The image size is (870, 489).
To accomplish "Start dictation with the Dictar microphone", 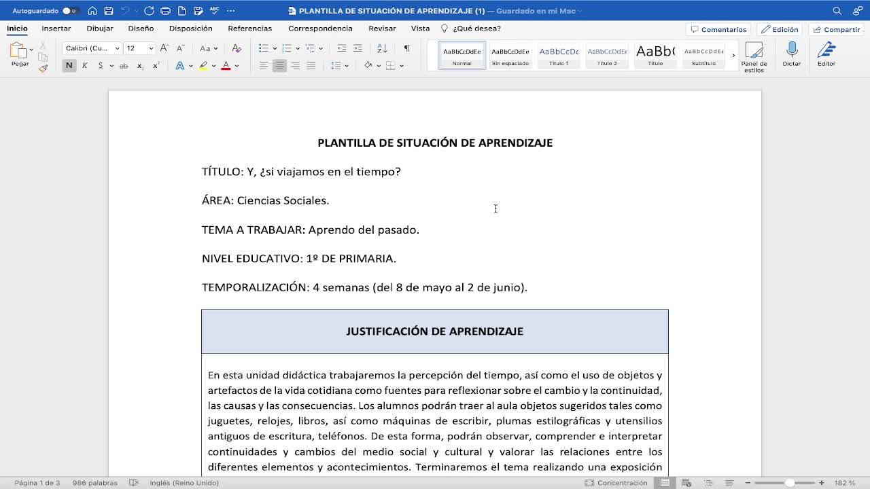I will pyautogui.click(x=792, y=54).
